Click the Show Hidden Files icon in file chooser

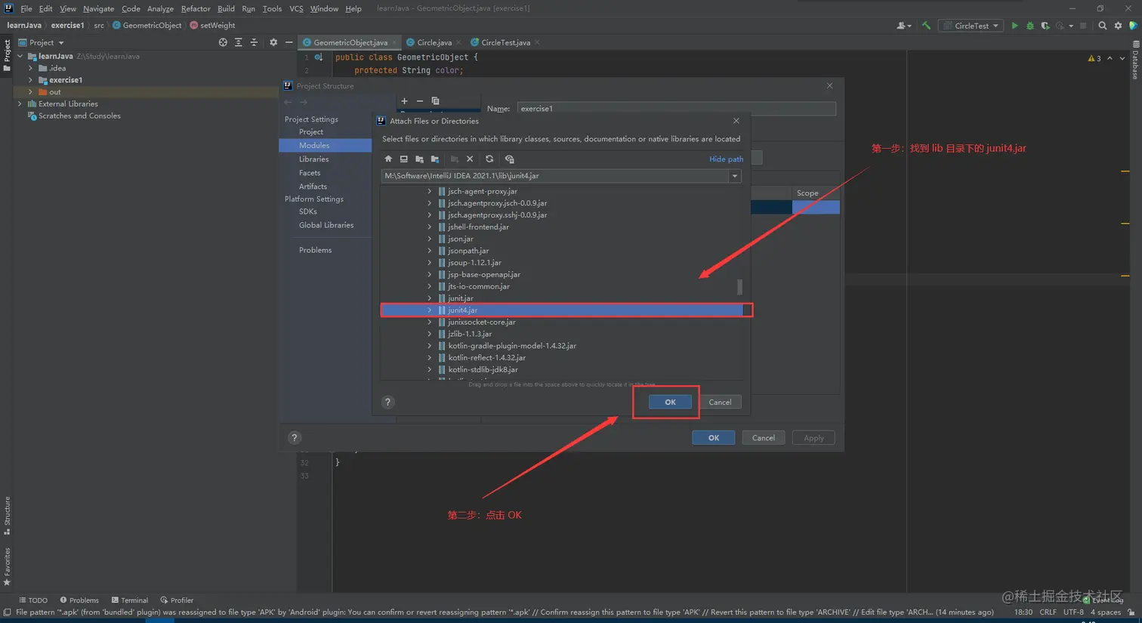point(510,159)
